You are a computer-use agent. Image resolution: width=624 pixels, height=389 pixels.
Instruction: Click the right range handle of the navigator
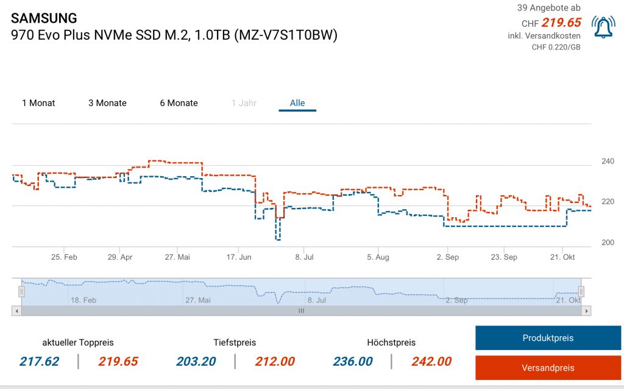pos(581,291)
